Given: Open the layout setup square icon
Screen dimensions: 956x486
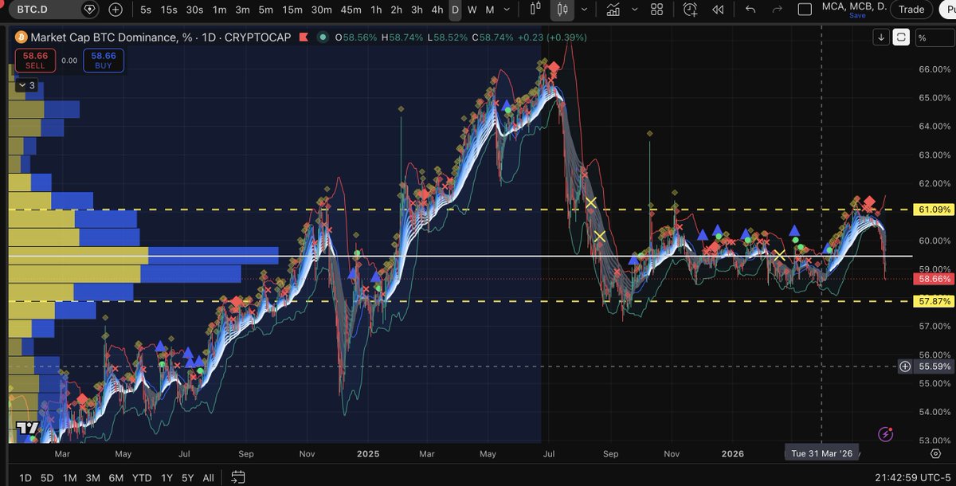Looking at the screenshot, I should 805,10.
